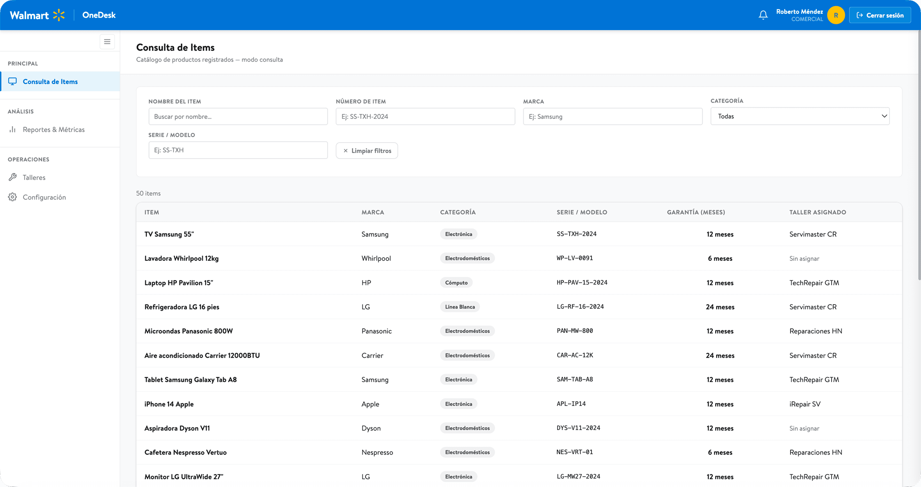921x487 pixels.
Task: Focus the Serie / Modelo input field
Action: coord(238,150)
